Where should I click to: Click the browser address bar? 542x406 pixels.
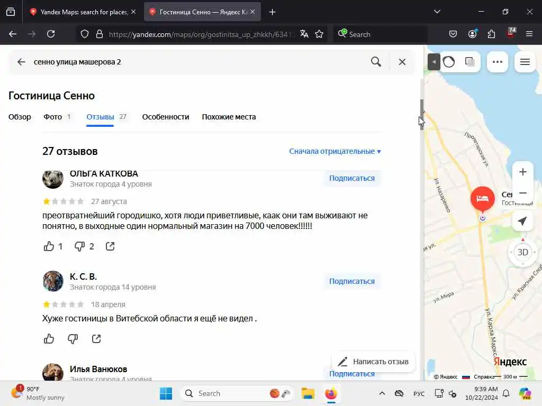tap(201, 34)
